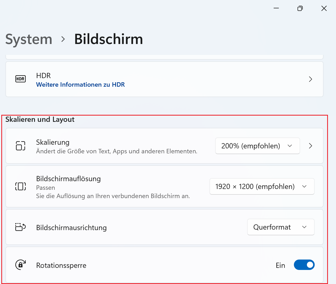Restore down the settings window

point(300,9)
